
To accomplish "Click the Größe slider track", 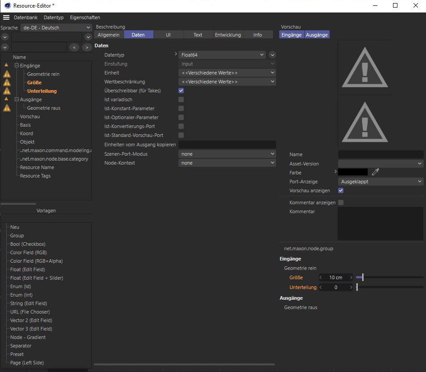I will 389,277.
